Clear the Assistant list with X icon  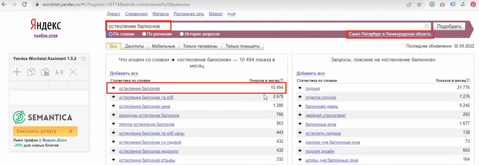[73, 72]
